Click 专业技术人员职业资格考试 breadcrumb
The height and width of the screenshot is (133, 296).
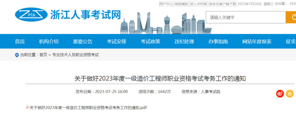click(x=76, y=55)
